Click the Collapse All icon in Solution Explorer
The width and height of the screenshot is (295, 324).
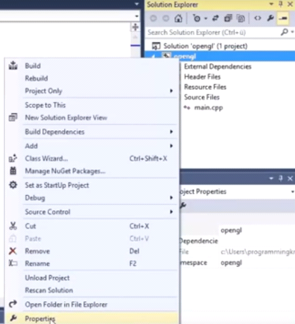pyautogui.click(x=228, y=18)
